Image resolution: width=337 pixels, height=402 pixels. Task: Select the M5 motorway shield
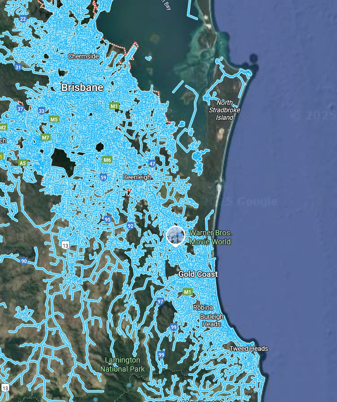click(x=54, y=119)
